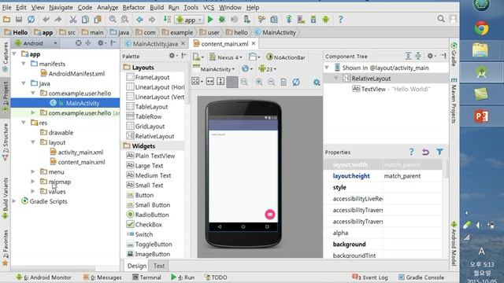Image resolution: width=504 pixels, height=283 pixels.
Task: Click the Make Project icon
Action: 167,19
